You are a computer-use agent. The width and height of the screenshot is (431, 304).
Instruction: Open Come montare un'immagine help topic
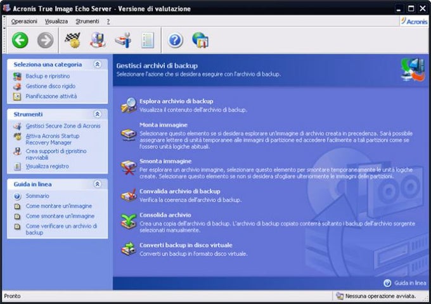pos(59,206)
